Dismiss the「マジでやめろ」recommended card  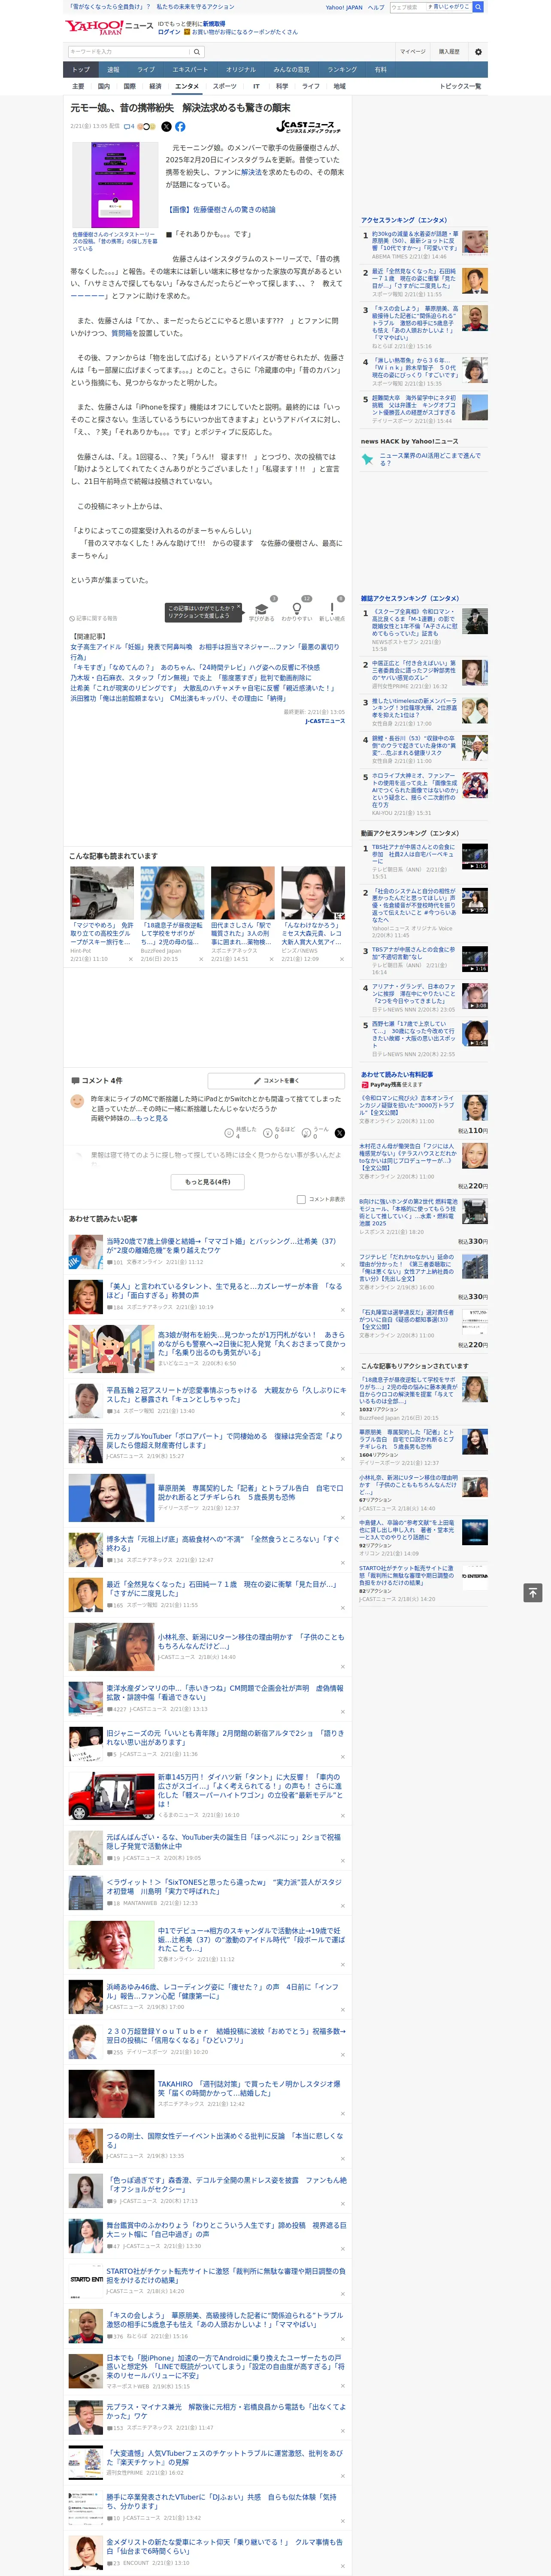130,959
